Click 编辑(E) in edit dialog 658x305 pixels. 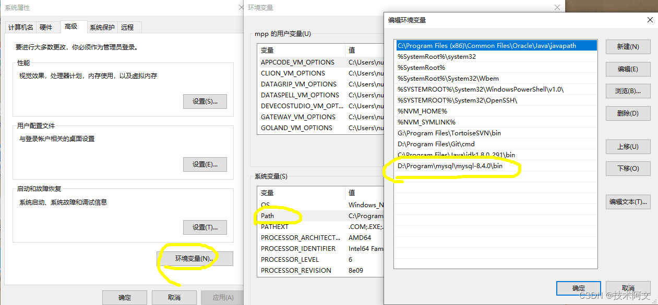tap(628, 69)
